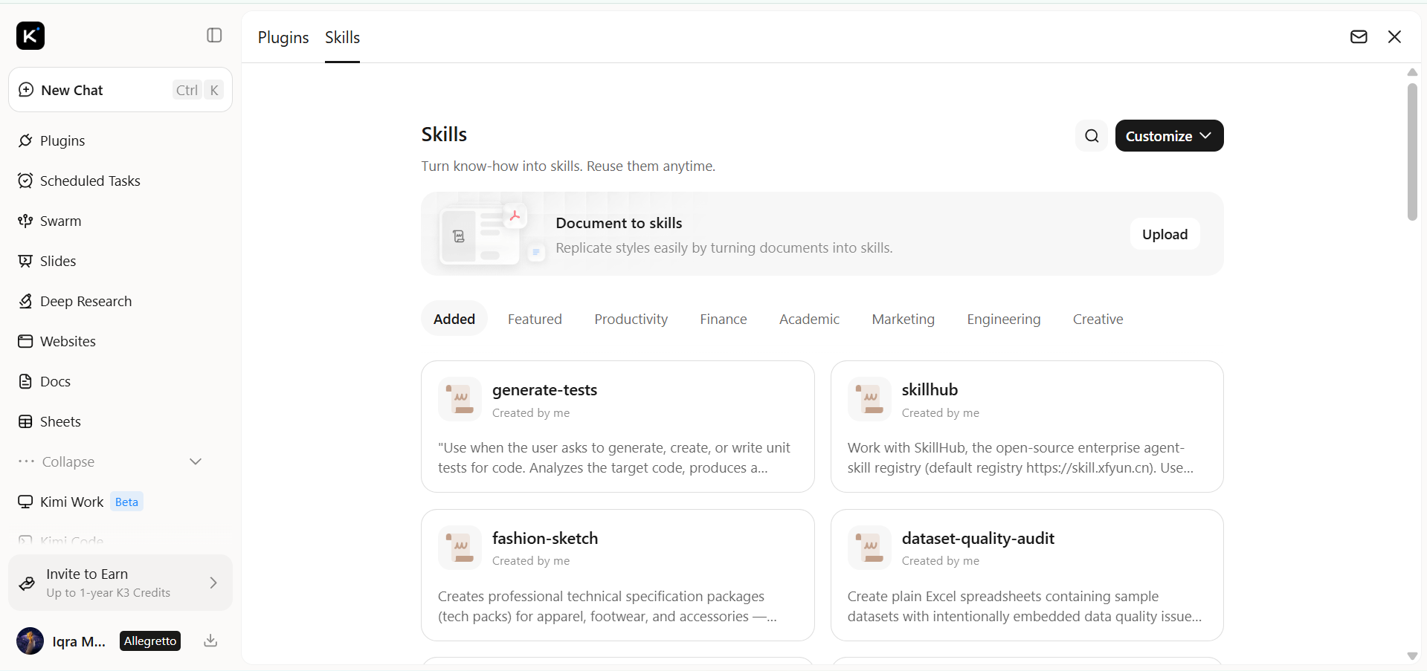The image size is (1427, 671).
Task: Select the Marketing category tab
Action: (903, 319)
